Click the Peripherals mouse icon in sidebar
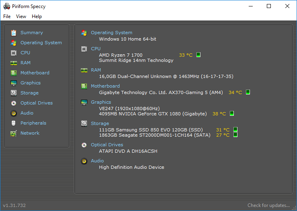The image size is (297, 211). [x=14, y=123]
